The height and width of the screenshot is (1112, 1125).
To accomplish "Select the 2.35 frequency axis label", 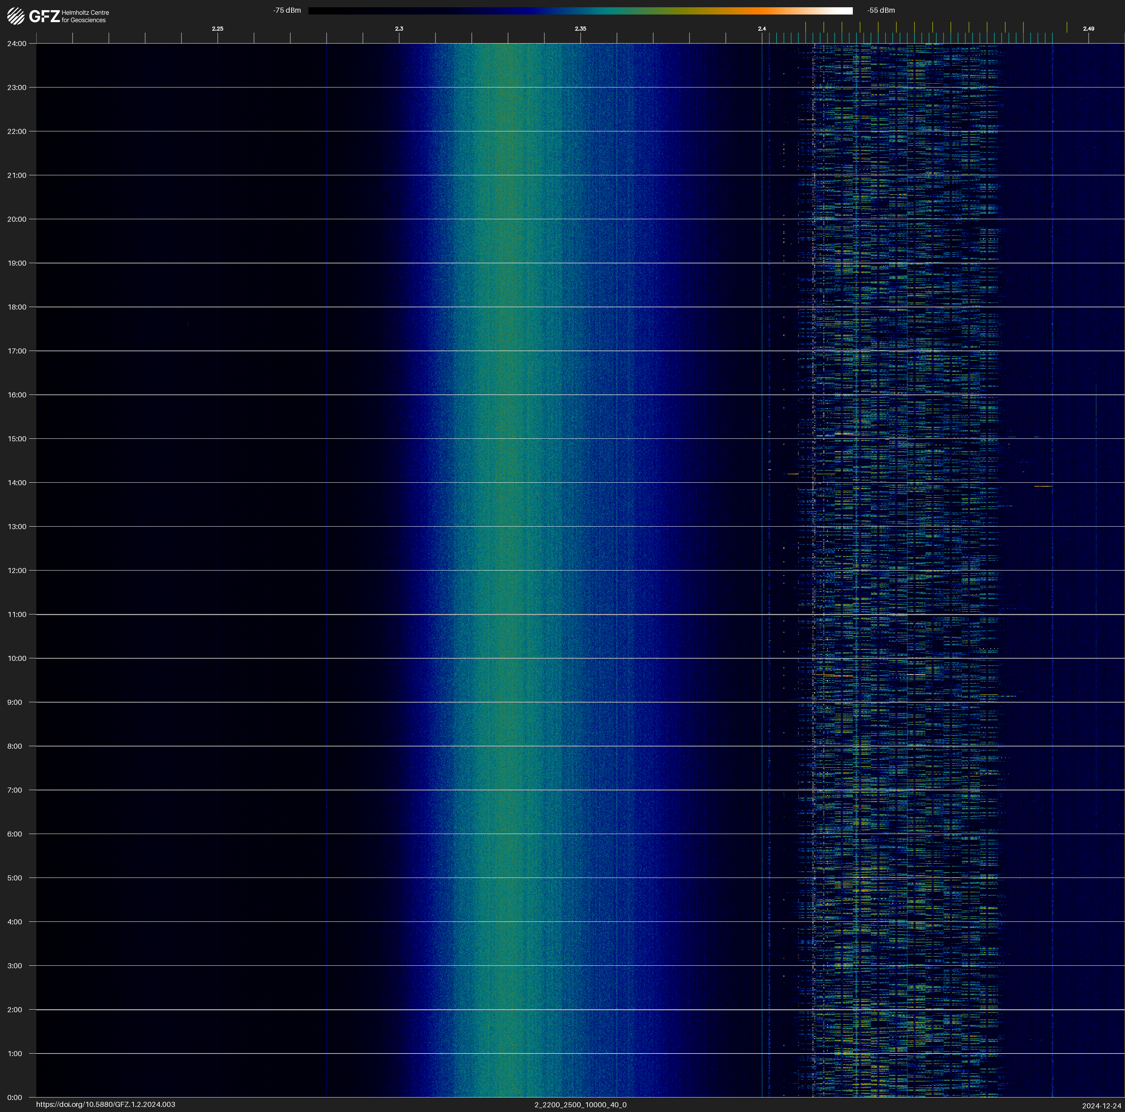I will pyautogui.click(x=580, y=29).
